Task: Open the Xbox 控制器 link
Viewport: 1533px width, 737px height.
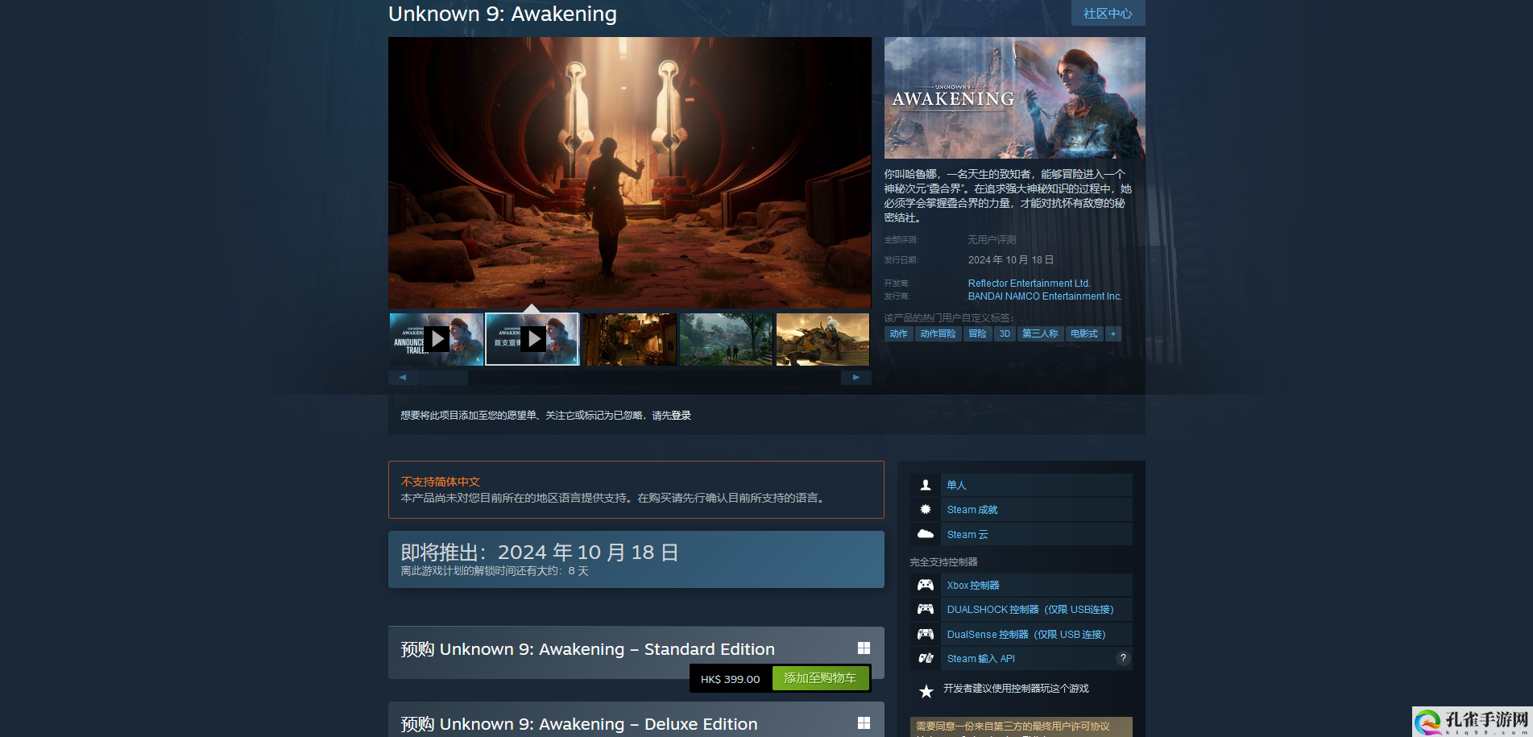Action: point(973,586)
